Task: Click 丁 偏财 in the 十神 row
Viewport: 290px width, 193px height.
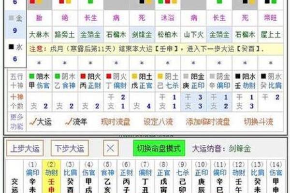Action: point(116,85)
